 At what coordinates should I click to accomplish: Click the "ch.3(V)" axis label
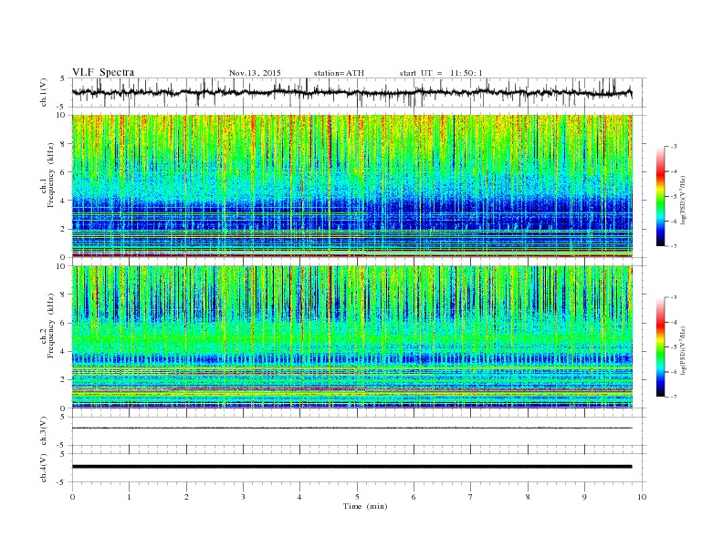[44, 431]
